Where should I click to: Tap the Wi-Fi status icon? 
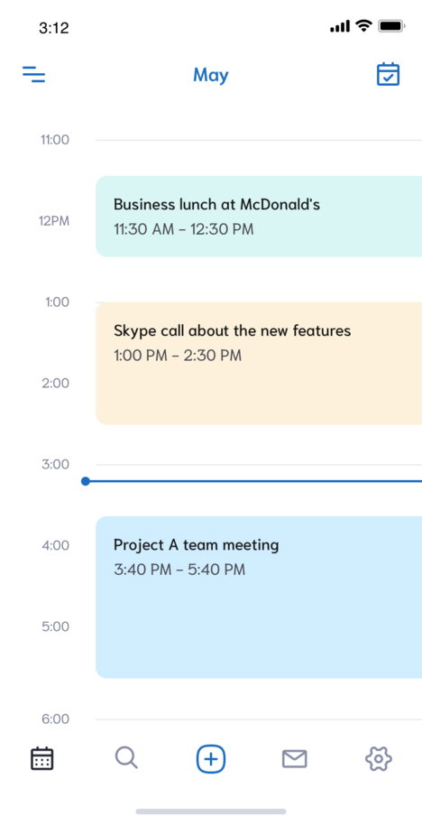pyautogui.click(x=363, y=26)
